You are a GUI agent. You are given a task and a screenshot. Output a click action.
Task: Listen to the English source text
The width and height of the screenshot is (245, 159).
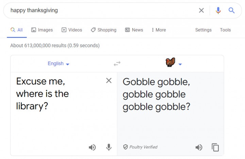[92, 147]
